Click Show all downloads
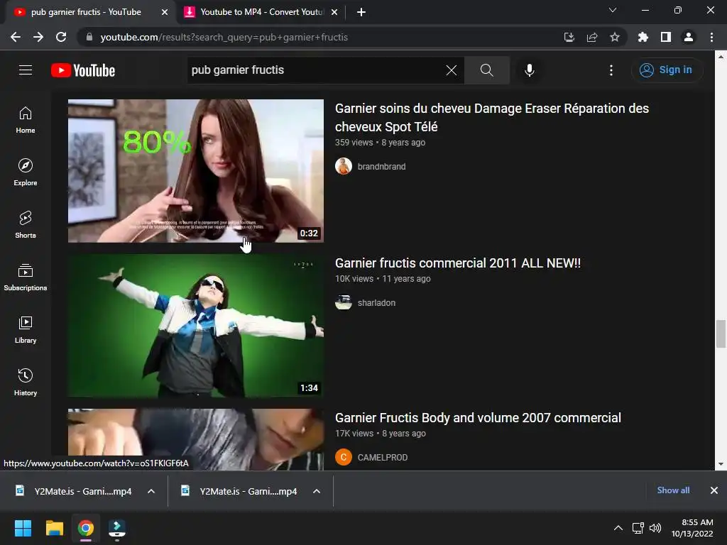727x545 pixels. tap(673, 490)
